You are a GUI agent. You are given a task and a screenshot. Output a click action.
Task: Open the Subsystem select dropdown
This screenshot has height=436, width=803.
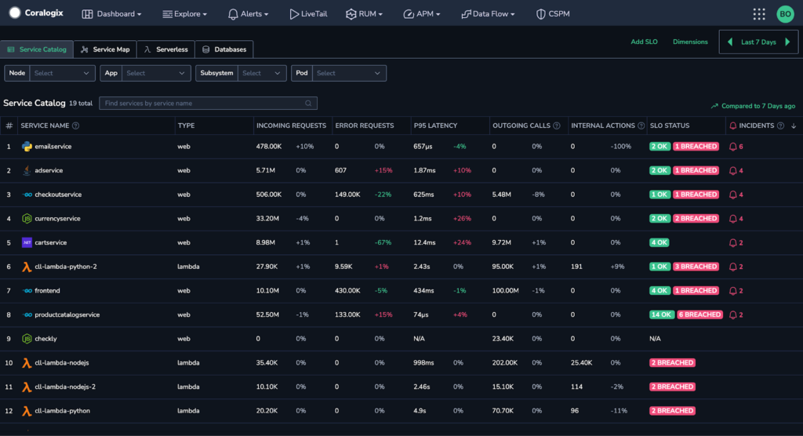[x=262, y=73]
